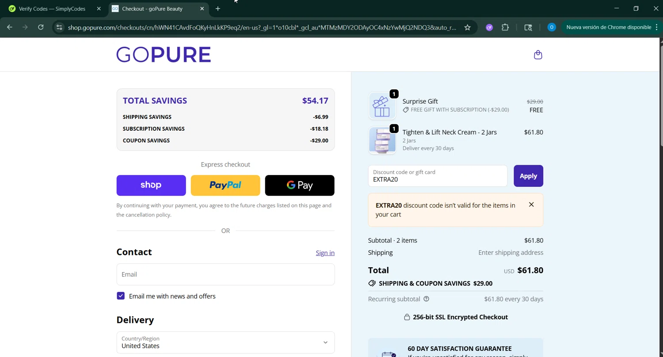Close the Checkout goPure Beauty tab
Viewport: 663px width, 357px height.
[x=202, y=9]
